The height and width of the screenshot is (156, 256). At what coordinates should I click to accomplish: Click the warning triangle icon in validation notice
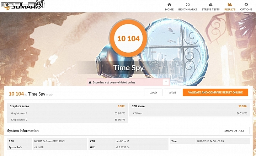90,82
